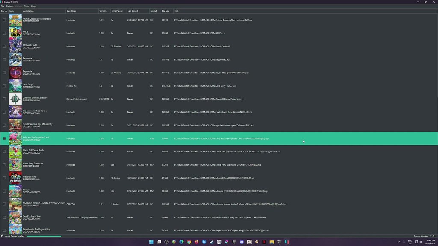Favorite Animal Crossing: New Horizons with its checkbox
Image resolution: width=438 pixels, height=246 pixels.
point(4,20)
